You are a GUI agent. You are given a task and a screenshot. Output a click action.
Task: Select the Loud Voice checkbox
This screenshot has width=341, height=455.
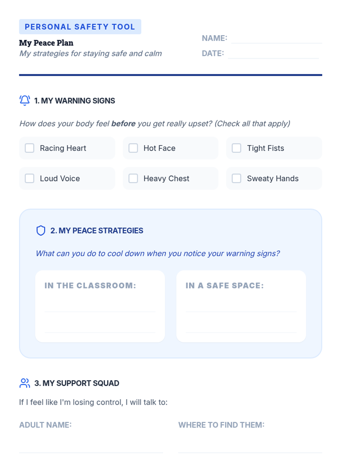coord(30,178)
